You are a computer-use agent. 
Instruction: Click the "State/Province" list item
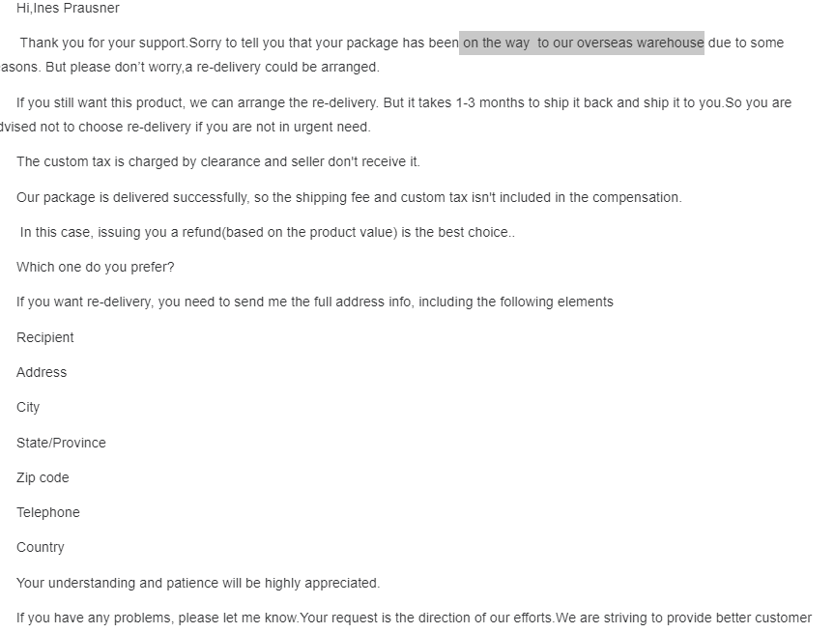[61, 443]
